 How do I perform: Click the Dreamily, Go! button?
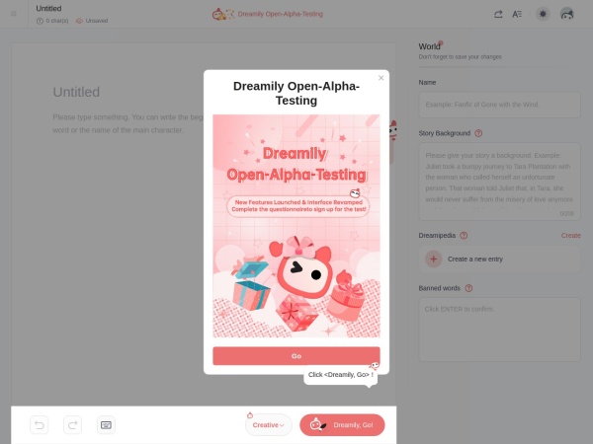[342, 425]
